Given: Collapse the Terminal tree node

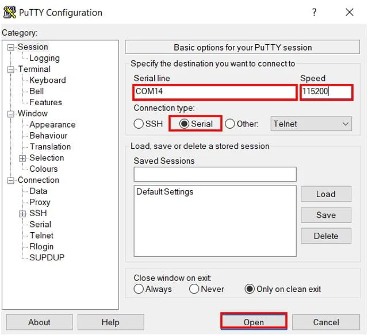Looking at the screenshot, I should click(x=10, y=70).
